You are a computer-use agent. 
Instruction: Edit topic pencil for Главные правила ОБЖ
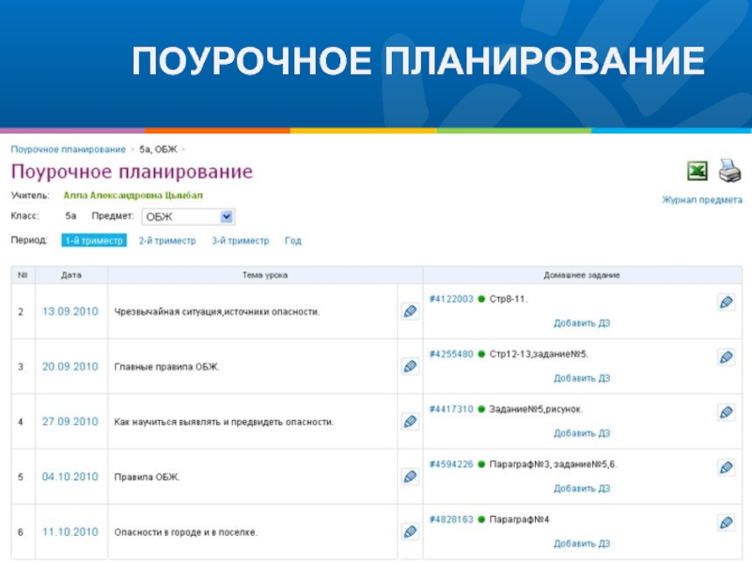click(x=410, y=367)
